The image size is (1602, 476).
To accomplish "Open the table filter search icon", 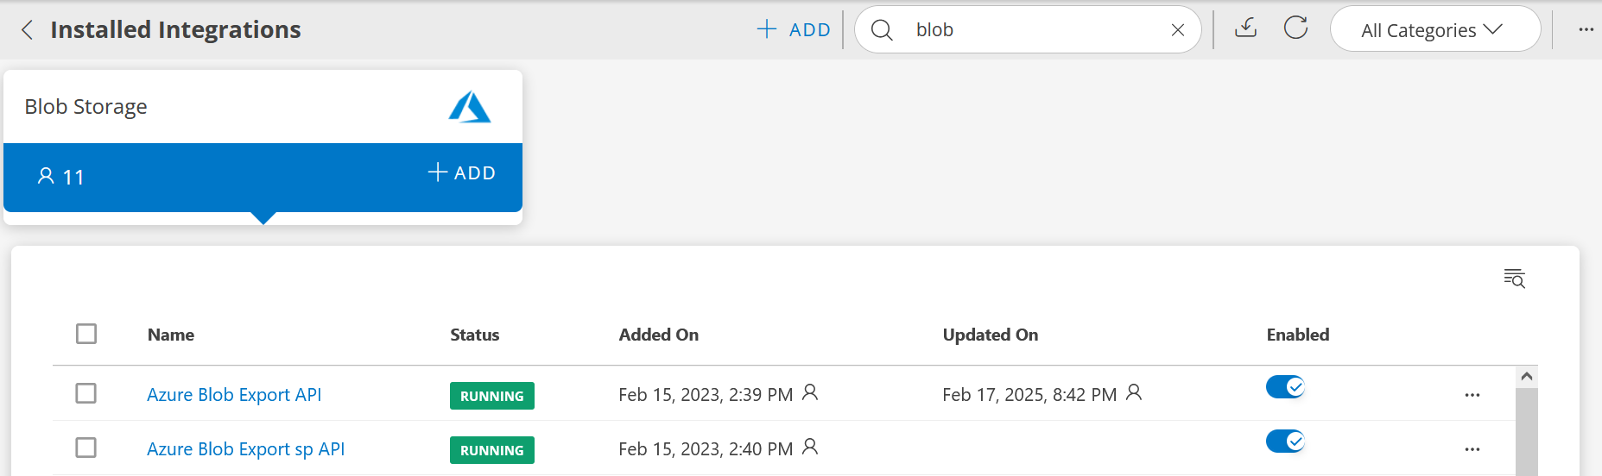I will coord(1514,279).
